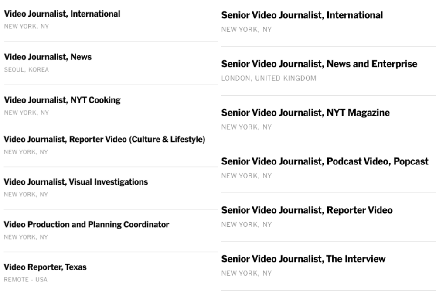Image resolution: width=436 pixels, height=291 pixels.
Task: Open Video Journalist, Reporter Video (Culture & Lifestyle)
Action: 105,139
